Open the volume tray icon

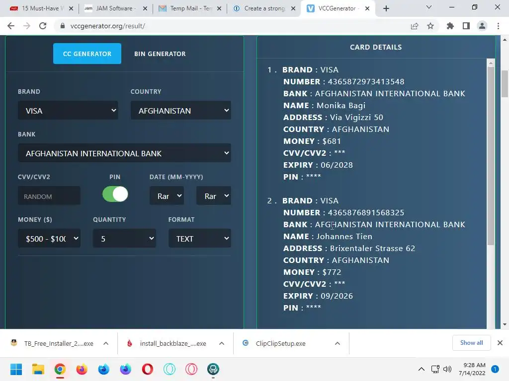[x=447, y=369]
